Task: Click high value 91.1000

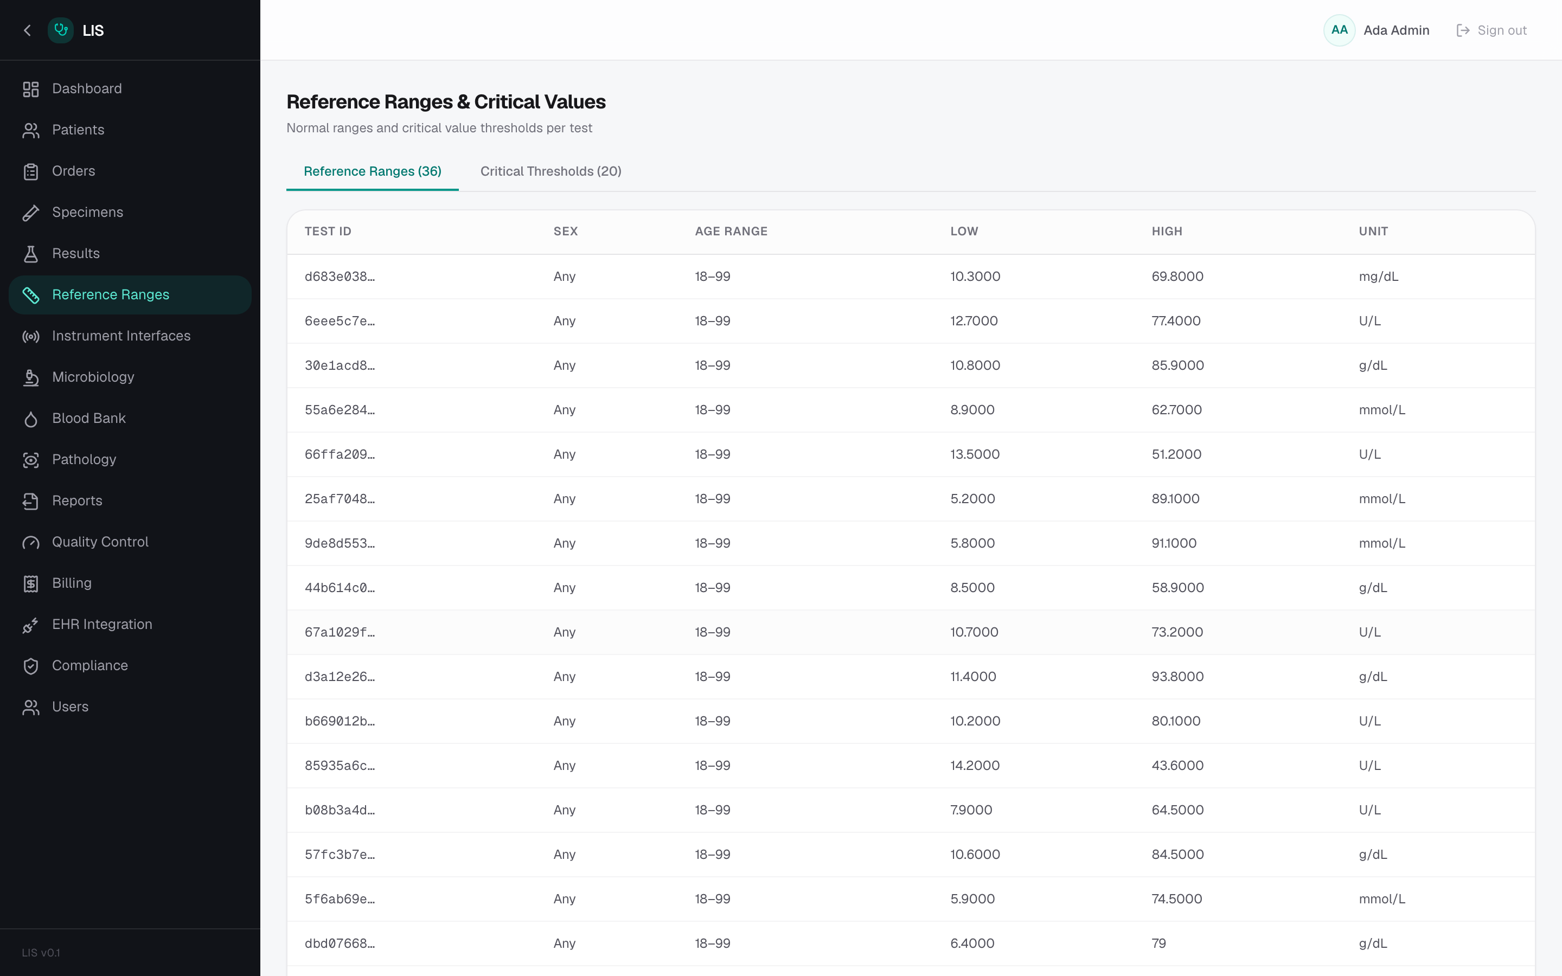Action: 1174,543
